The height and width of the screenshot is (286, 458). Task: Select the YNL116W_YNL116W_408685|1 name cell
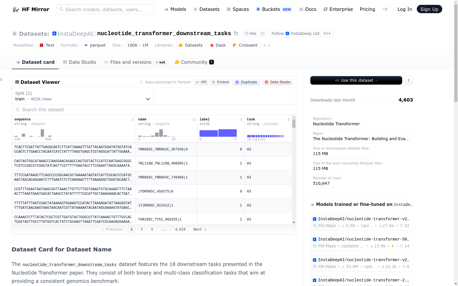click(167, 164)
